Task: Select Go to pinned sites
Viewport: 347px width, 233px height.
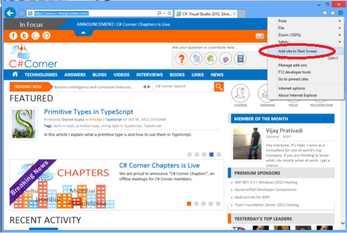Action: [x=306, y=79]
